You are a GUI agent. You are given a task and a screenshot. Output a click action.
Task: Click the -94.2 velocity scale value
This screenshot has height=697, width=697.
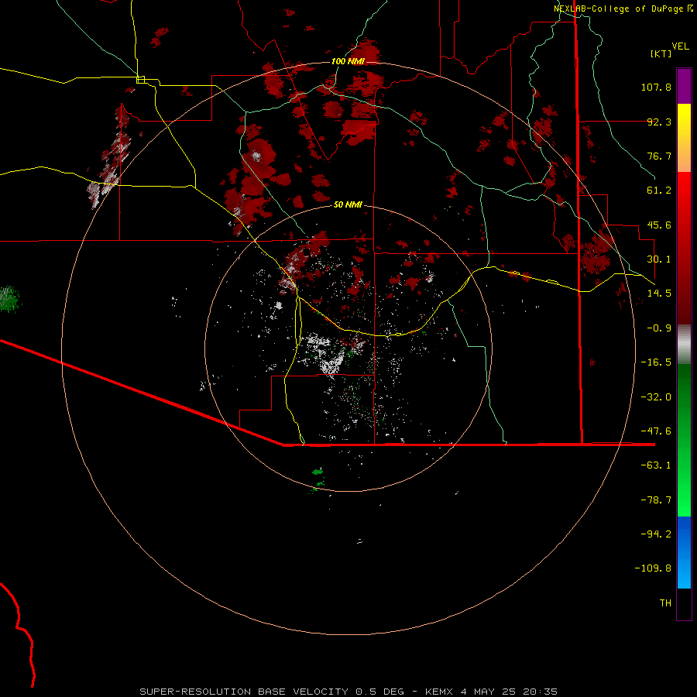click(x=656, y=534)
